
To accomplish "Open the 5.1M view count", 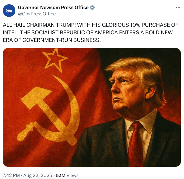I will click(61, 175).
